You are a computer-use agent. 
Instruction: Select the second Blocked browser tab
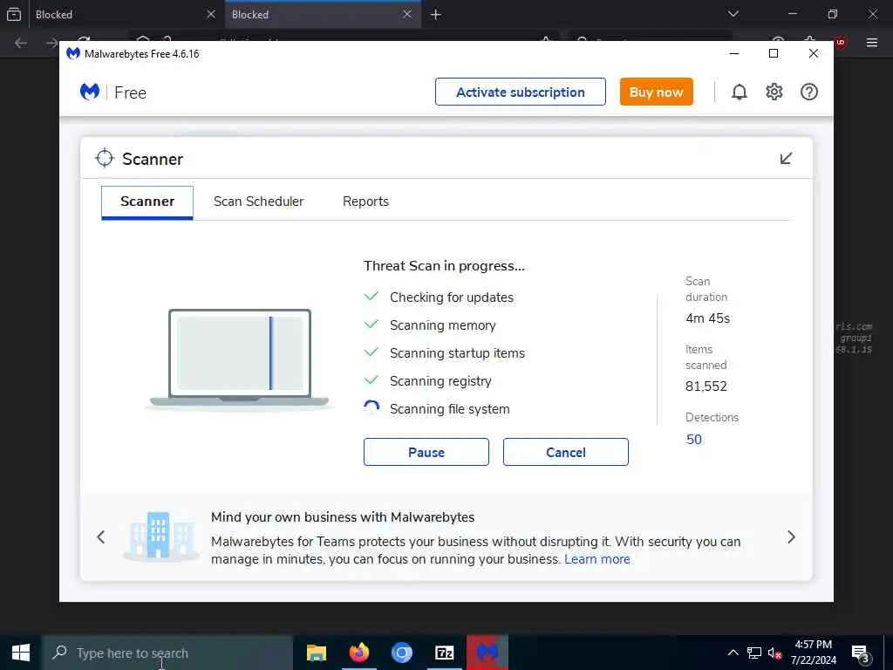click(x=323, y=14)
